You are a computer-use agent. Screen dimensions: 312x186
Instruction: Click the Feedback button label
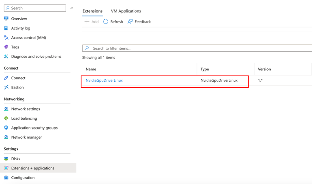point(143,22)
